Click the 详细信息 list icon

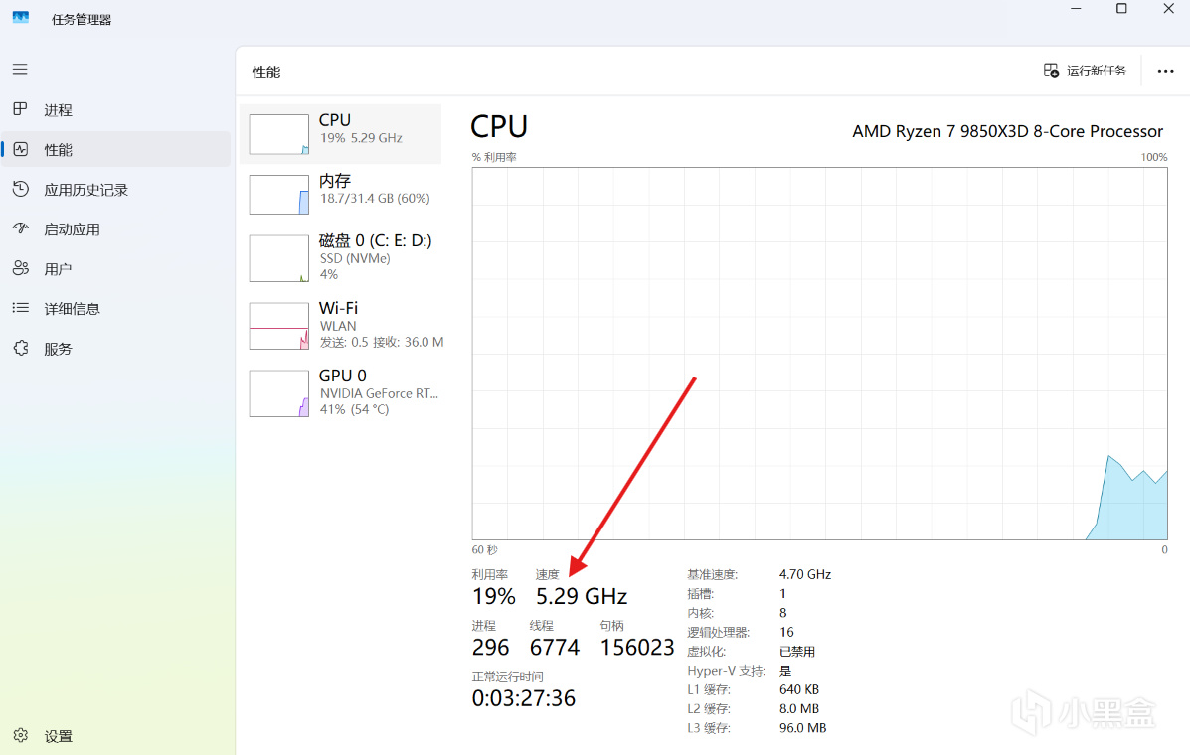21,308
